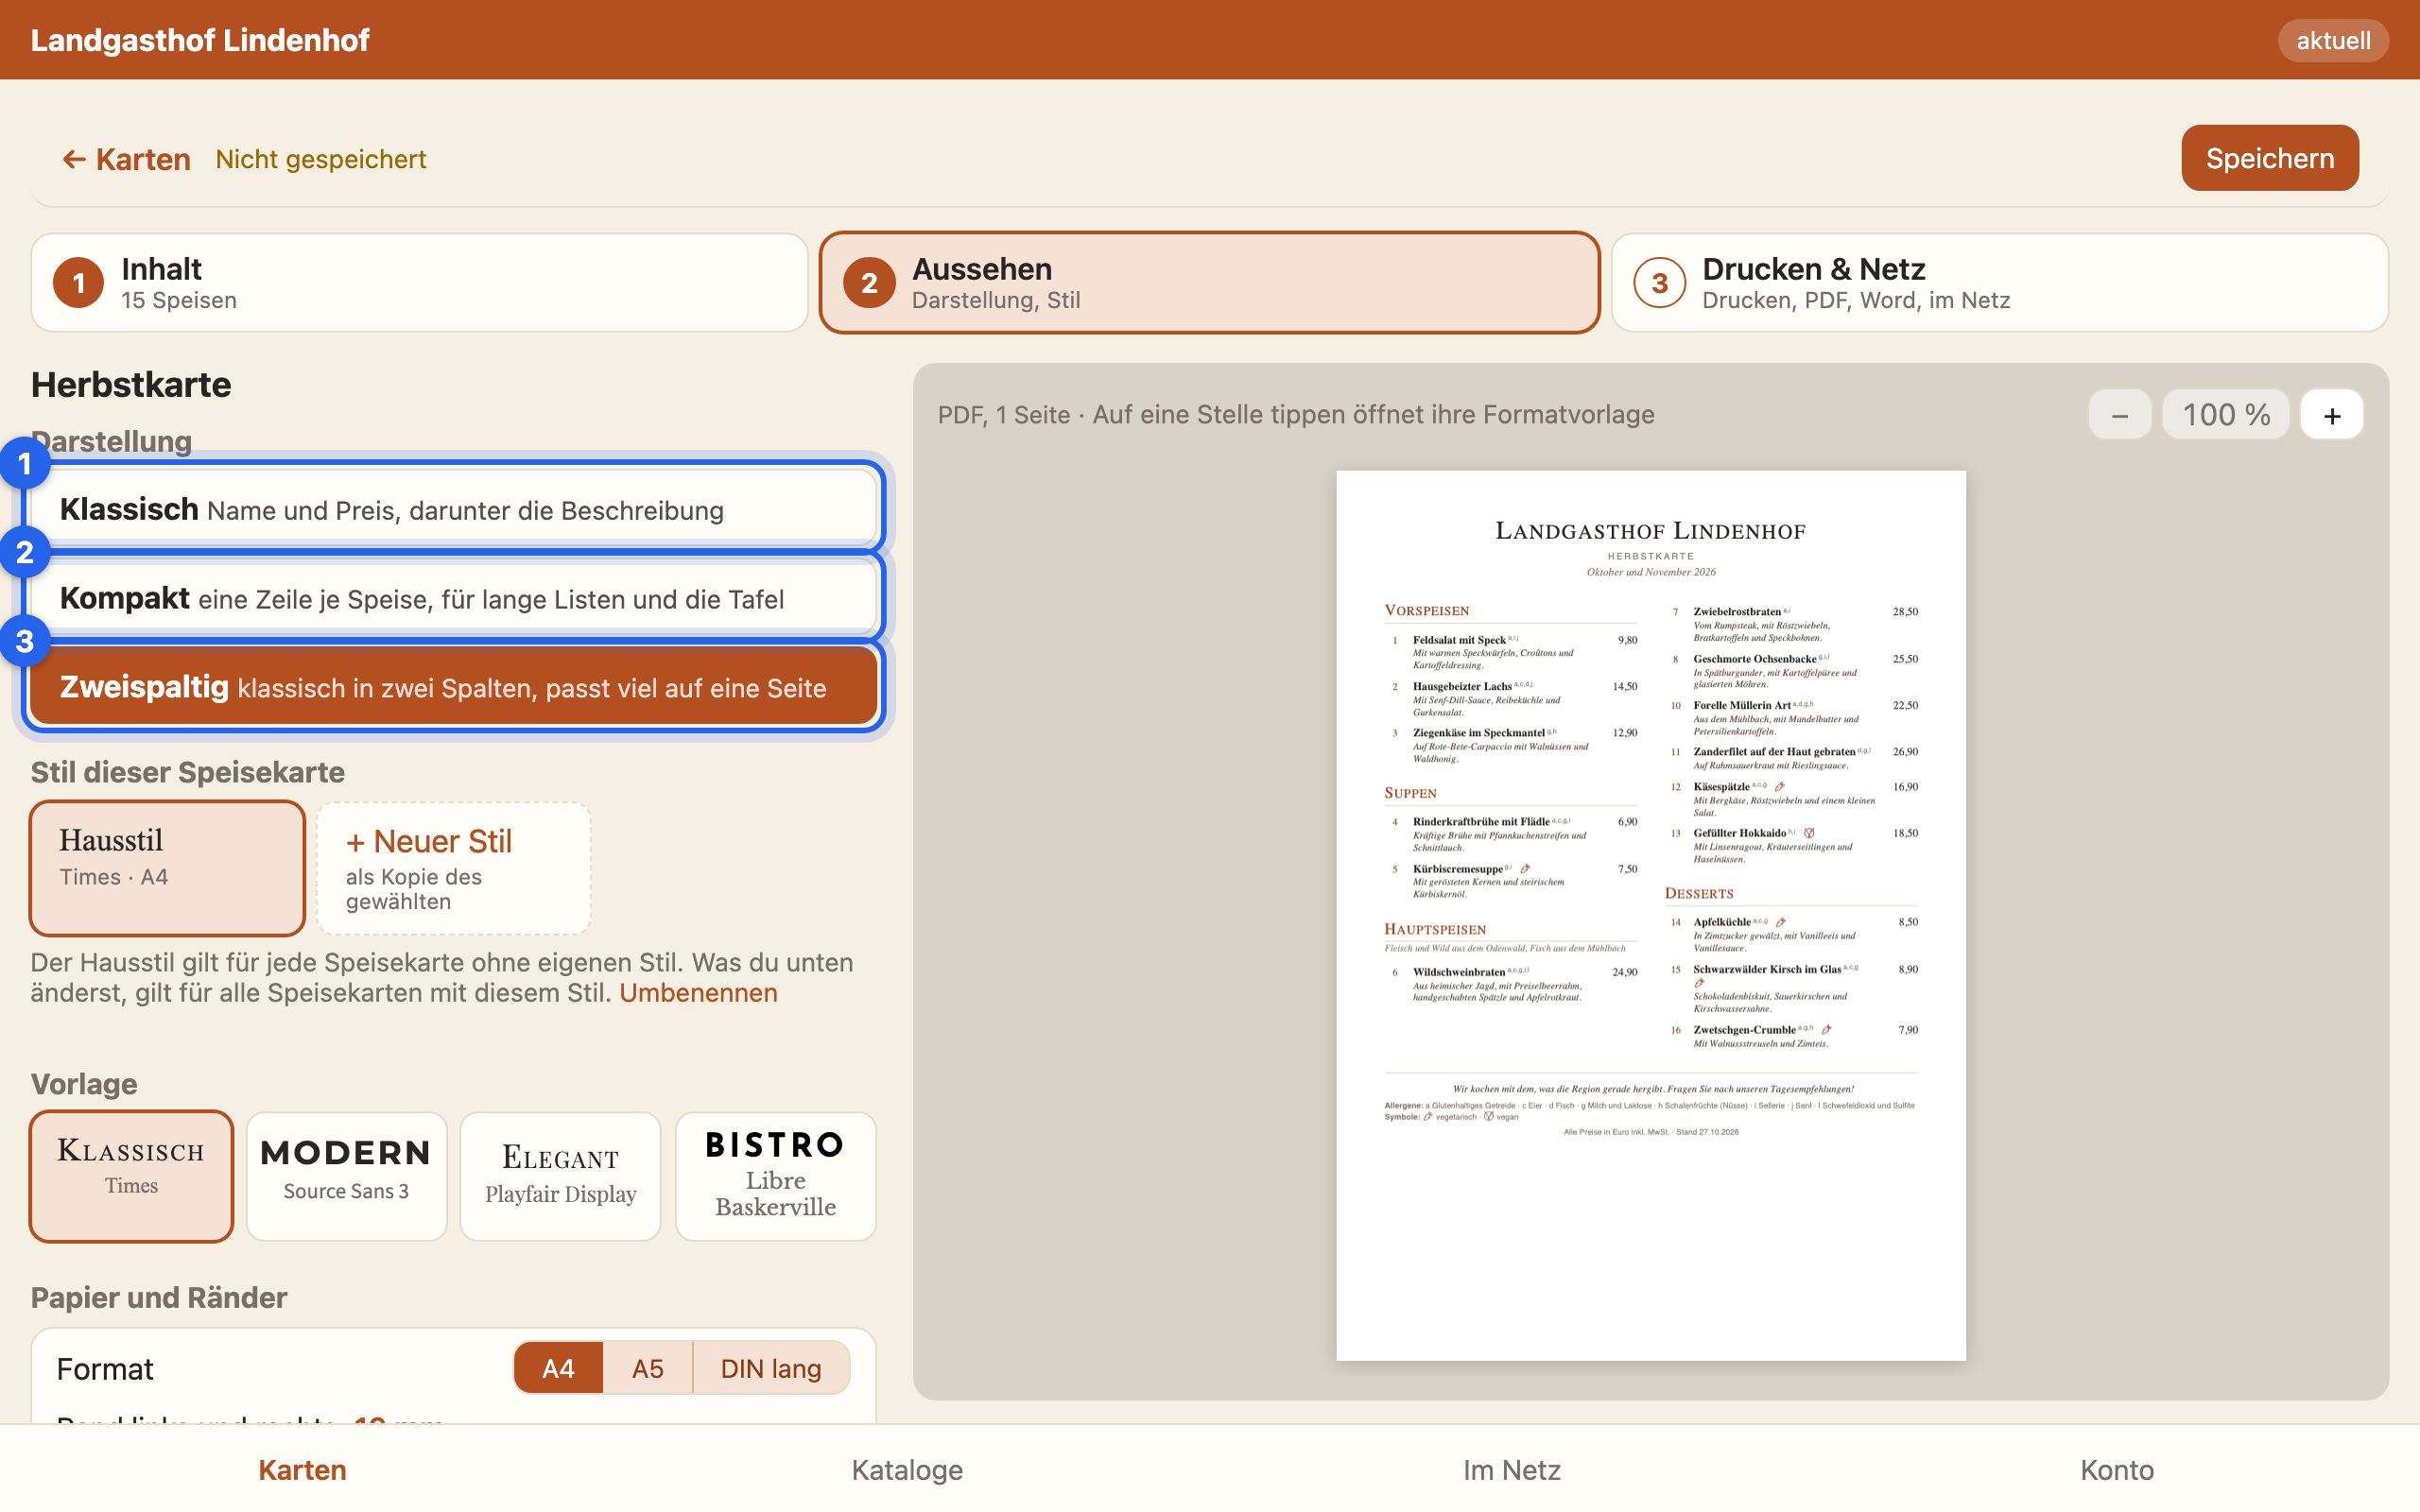This screenshot has width=2420, height=1512.
Task: Click the Nicht gespeichert status text
Action: pos(321,159)
